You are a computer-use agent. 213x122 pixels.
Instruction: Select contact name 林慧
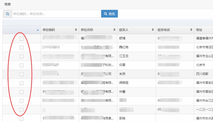(x=122, y=91)
